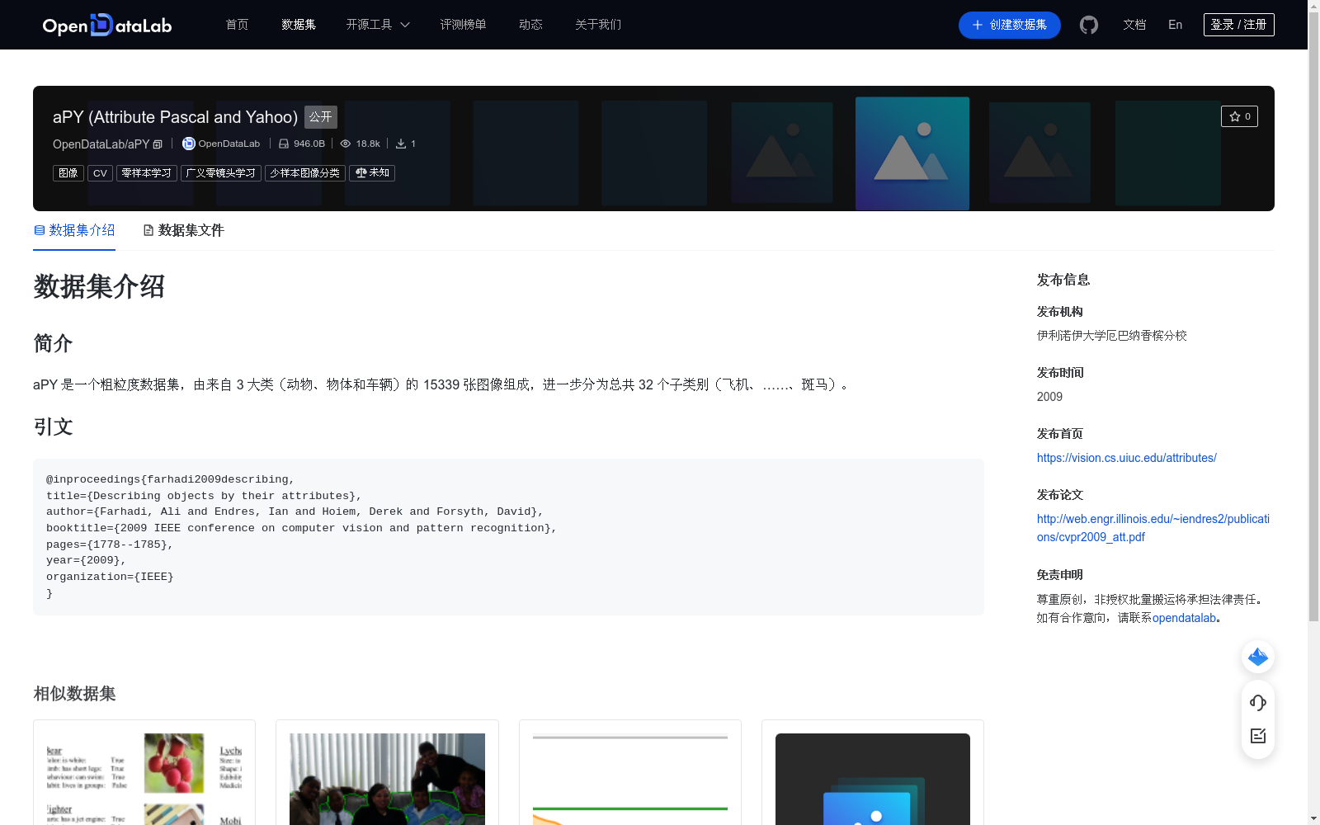Open 关于我们 navigation item

coord(598,25)
